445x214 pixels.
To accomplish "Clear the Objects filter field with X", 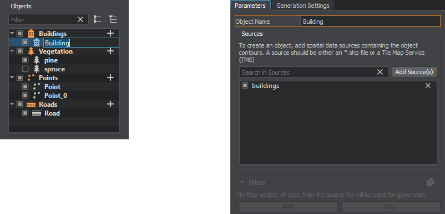I will pyautogui.click(x=80, y=19).
